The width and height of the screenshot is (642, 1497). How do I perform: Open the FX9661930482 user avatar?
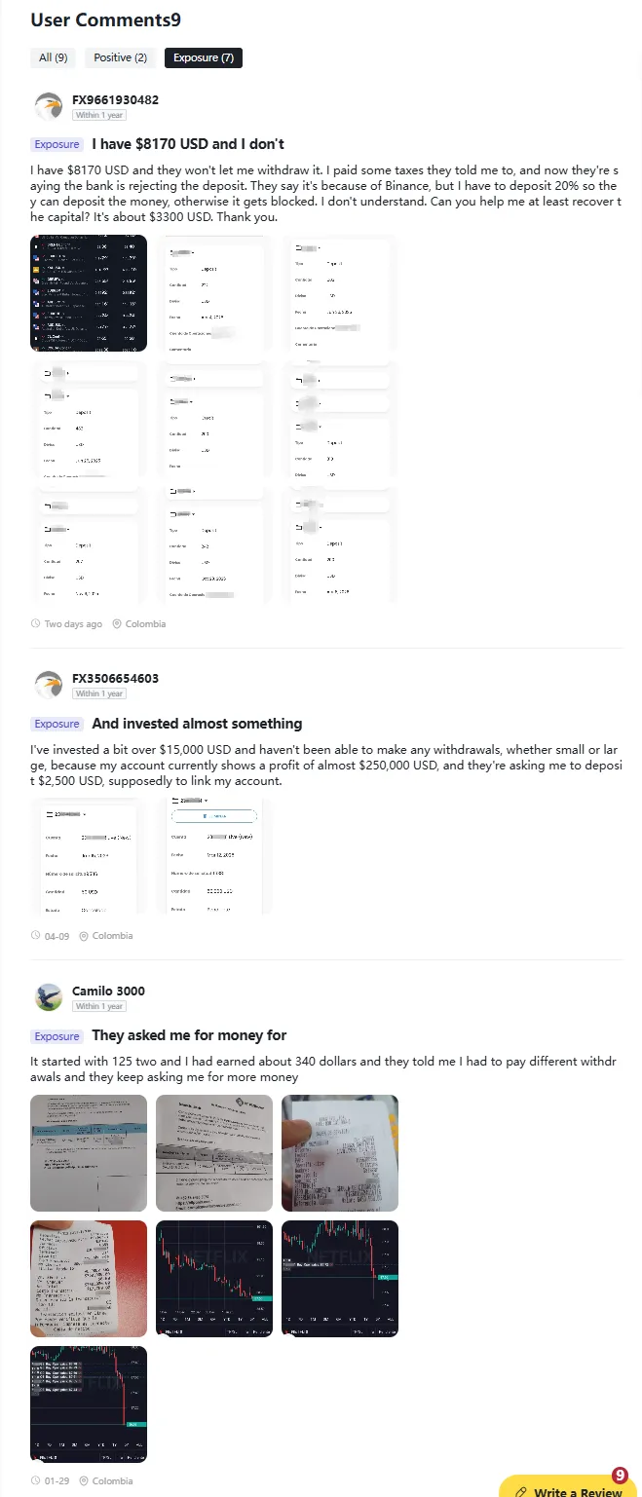(x=49, y=107)
